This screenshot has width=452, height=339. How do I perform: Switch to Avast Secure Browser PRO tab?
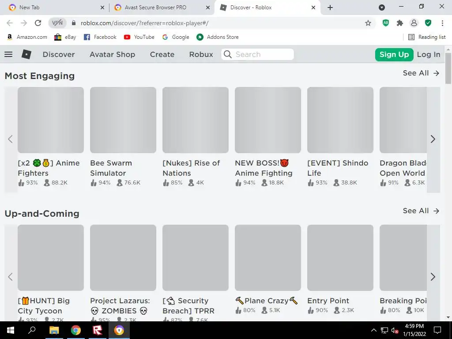point(162,8)
